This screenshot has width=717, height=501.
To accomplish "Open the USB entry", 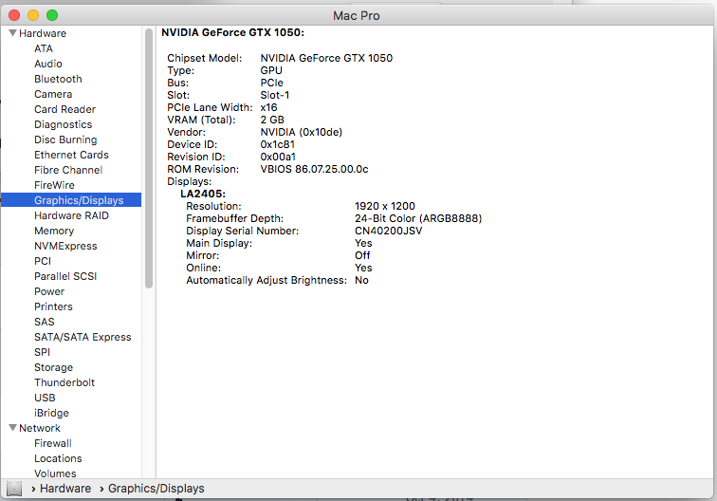I will tap(45, 398).
